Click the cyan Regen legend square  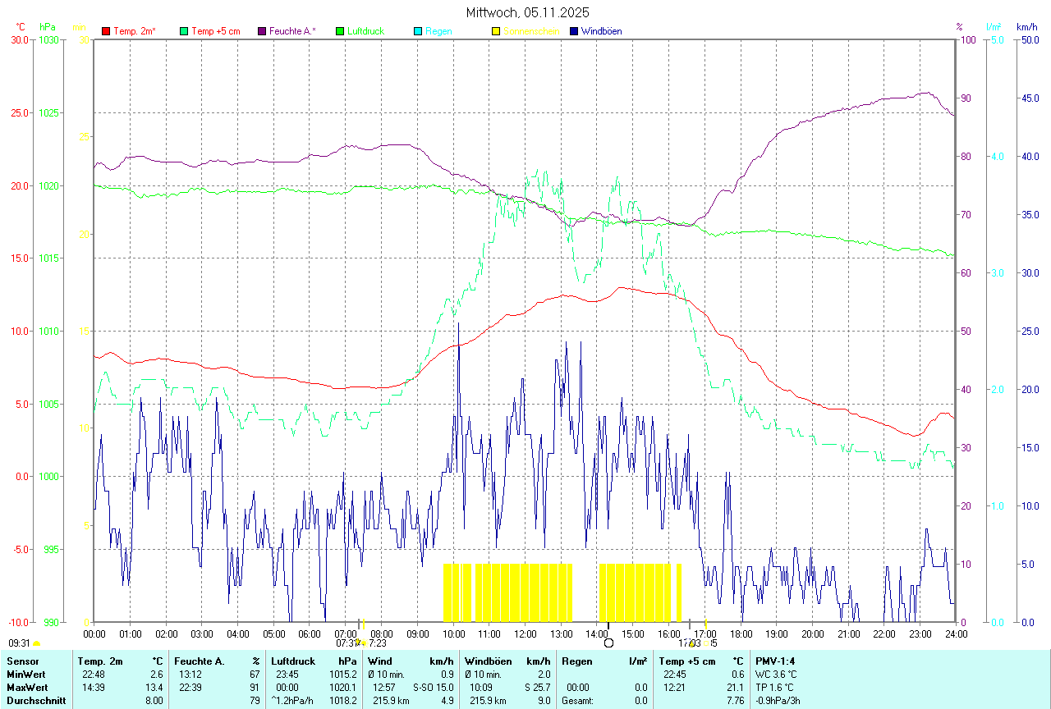click(x=418, y=31)
